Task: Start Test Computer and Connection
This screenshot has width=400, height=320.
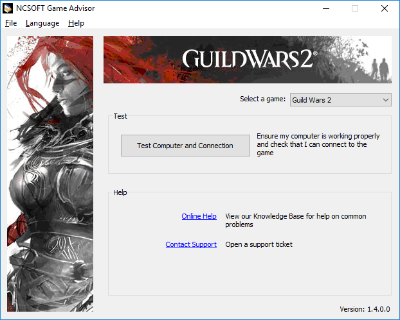Action: [185, 146]
